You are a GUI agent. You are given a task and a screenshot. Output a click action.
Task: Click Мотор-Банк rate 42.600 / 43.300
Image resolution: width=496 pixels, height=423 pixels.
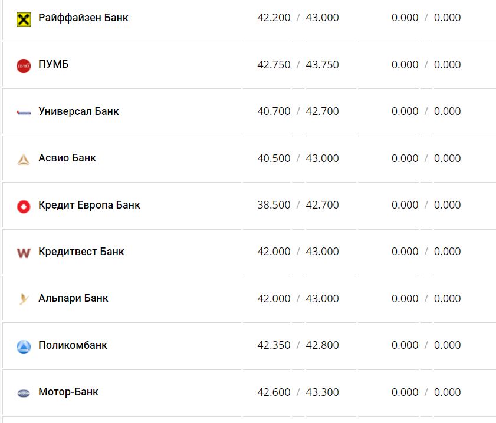point(298,392)
